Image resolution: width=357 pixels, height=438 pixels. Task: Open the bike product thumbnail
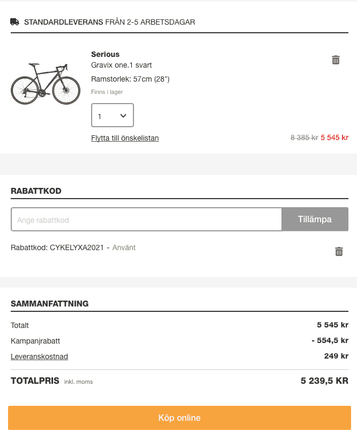click(46, 83)
